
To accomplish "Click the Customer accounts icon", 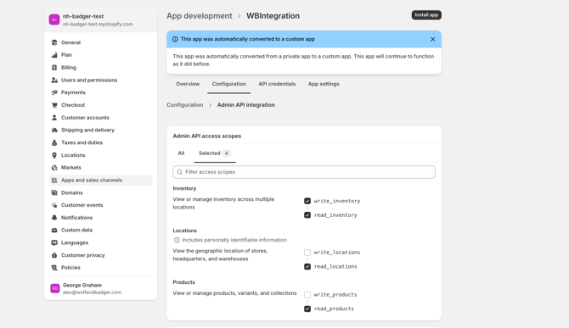I will [x=54, y=118].
